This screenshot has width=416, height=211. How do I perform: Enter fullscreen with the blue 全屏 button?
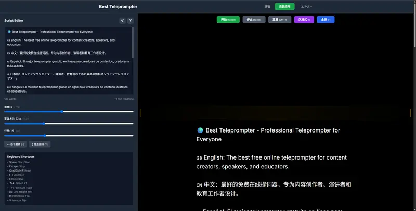pos(326,19)
